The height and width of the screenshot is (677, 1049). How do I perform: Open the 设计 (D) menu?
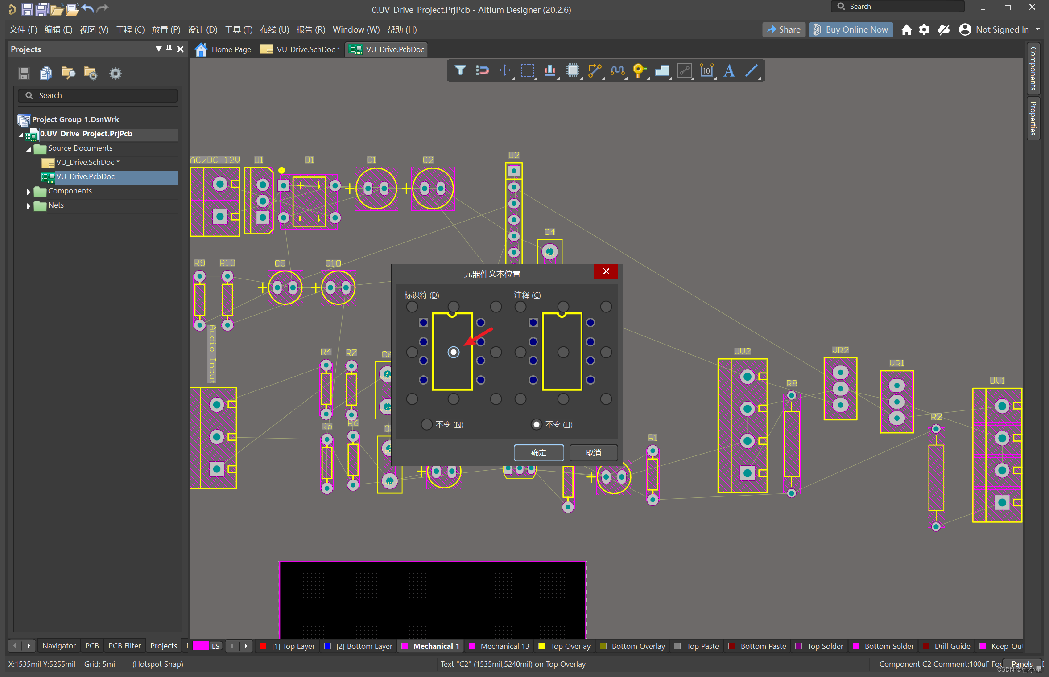[x=202, y=29]
